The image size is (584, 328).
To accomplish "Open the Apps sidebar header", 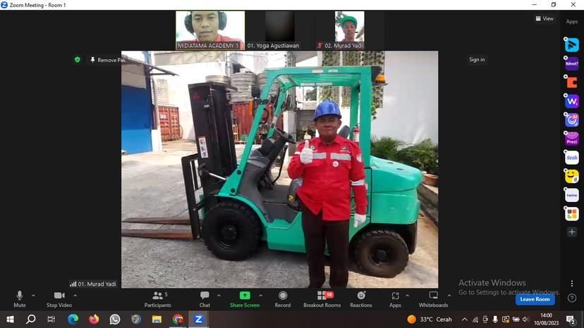I will pos(572,22).
